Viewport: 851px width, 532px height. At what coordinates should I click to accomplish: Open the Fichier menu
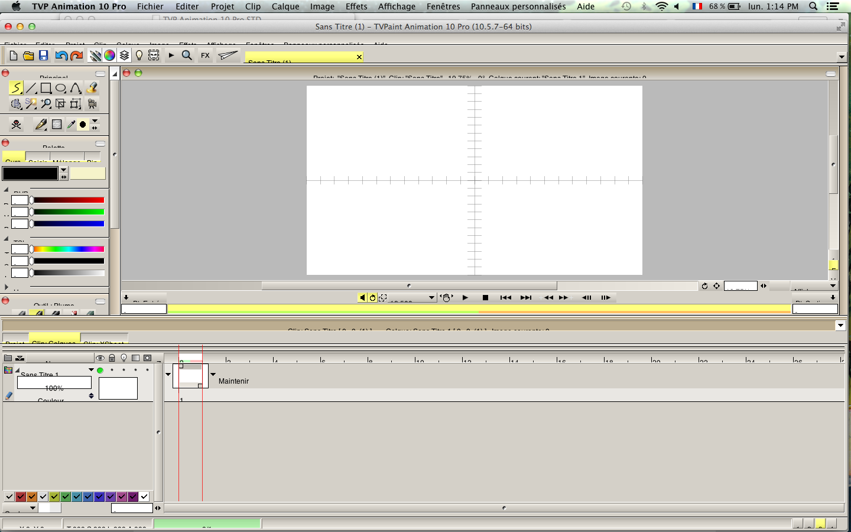[150, 7]
